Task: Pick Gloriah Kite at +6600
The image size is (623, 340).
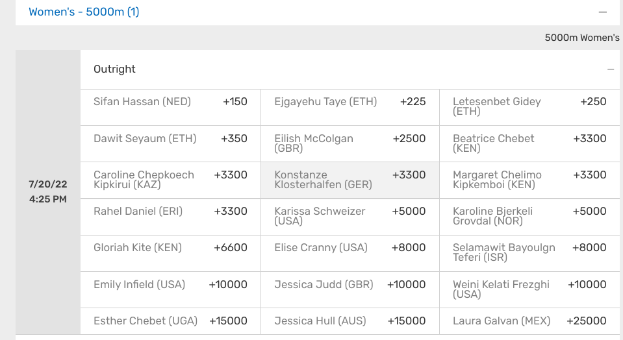Action: 170,253
